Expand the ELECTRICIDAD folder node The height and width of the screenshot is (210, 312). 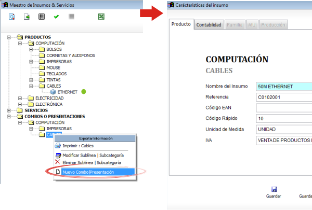coord(20,98)
